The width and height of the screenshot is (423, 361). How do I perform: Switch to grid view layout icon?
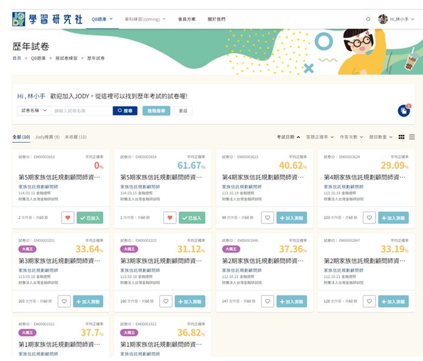[x=401, y=137]
